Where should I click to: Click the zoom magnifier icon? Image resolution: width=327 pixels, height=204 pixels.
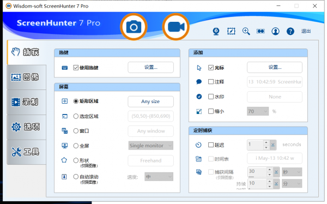246,31
